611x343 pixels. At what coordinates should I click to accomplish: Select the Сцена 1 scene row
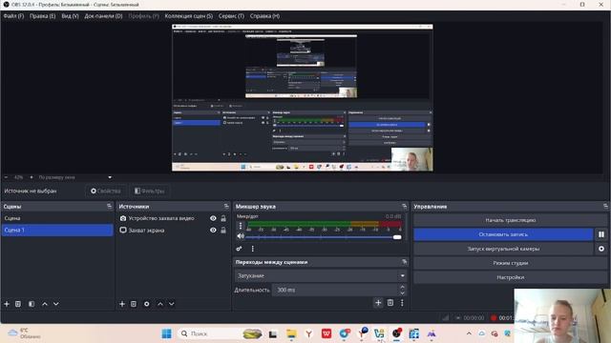click(x=57, y=231)
